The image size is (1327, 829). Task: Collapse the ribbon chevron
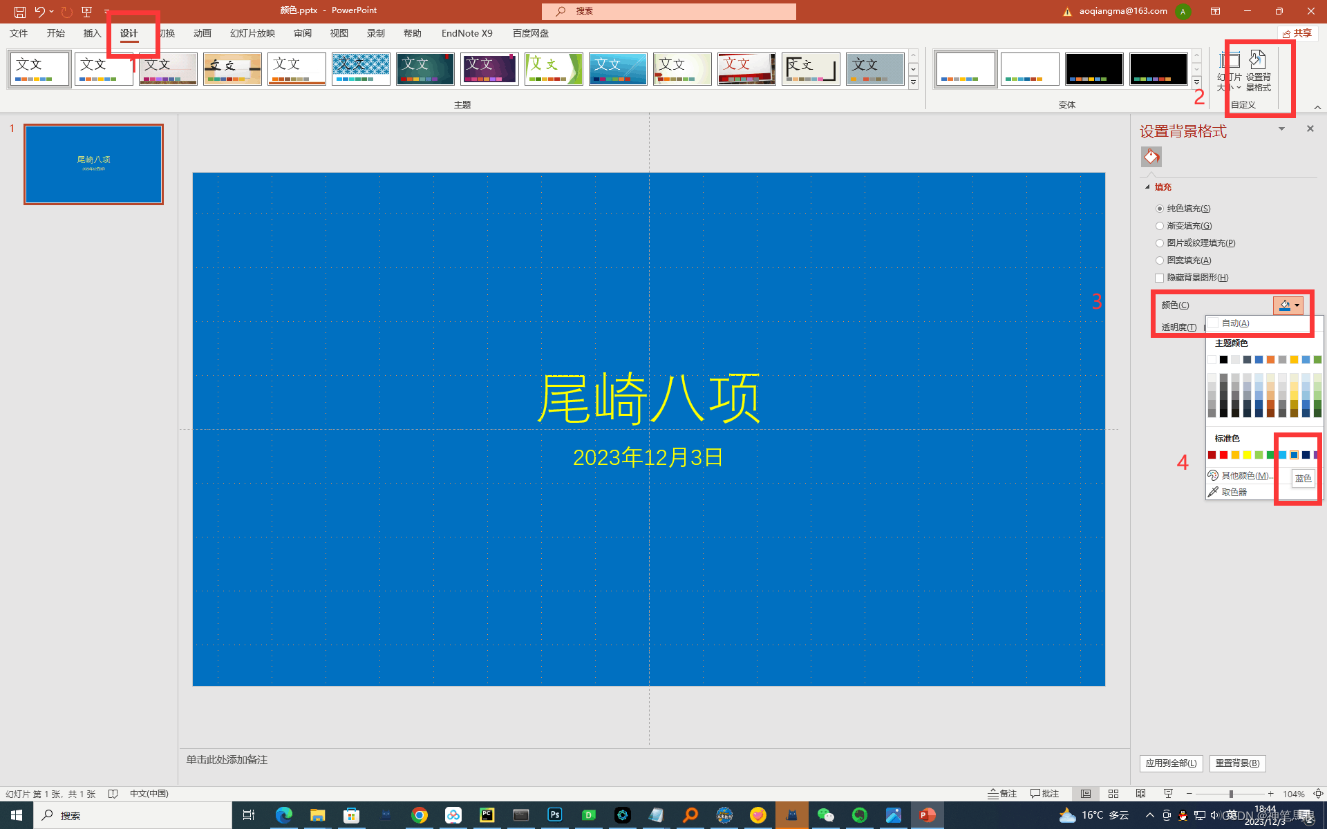[1317, 107]
